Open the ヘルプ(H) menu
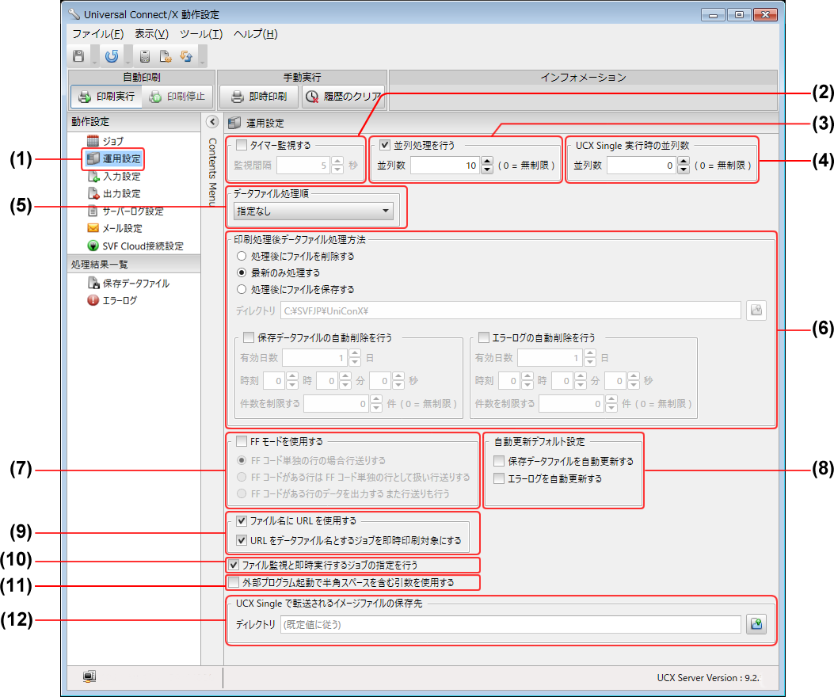Viewport: 834px width, 697px height. coord(255,34)
